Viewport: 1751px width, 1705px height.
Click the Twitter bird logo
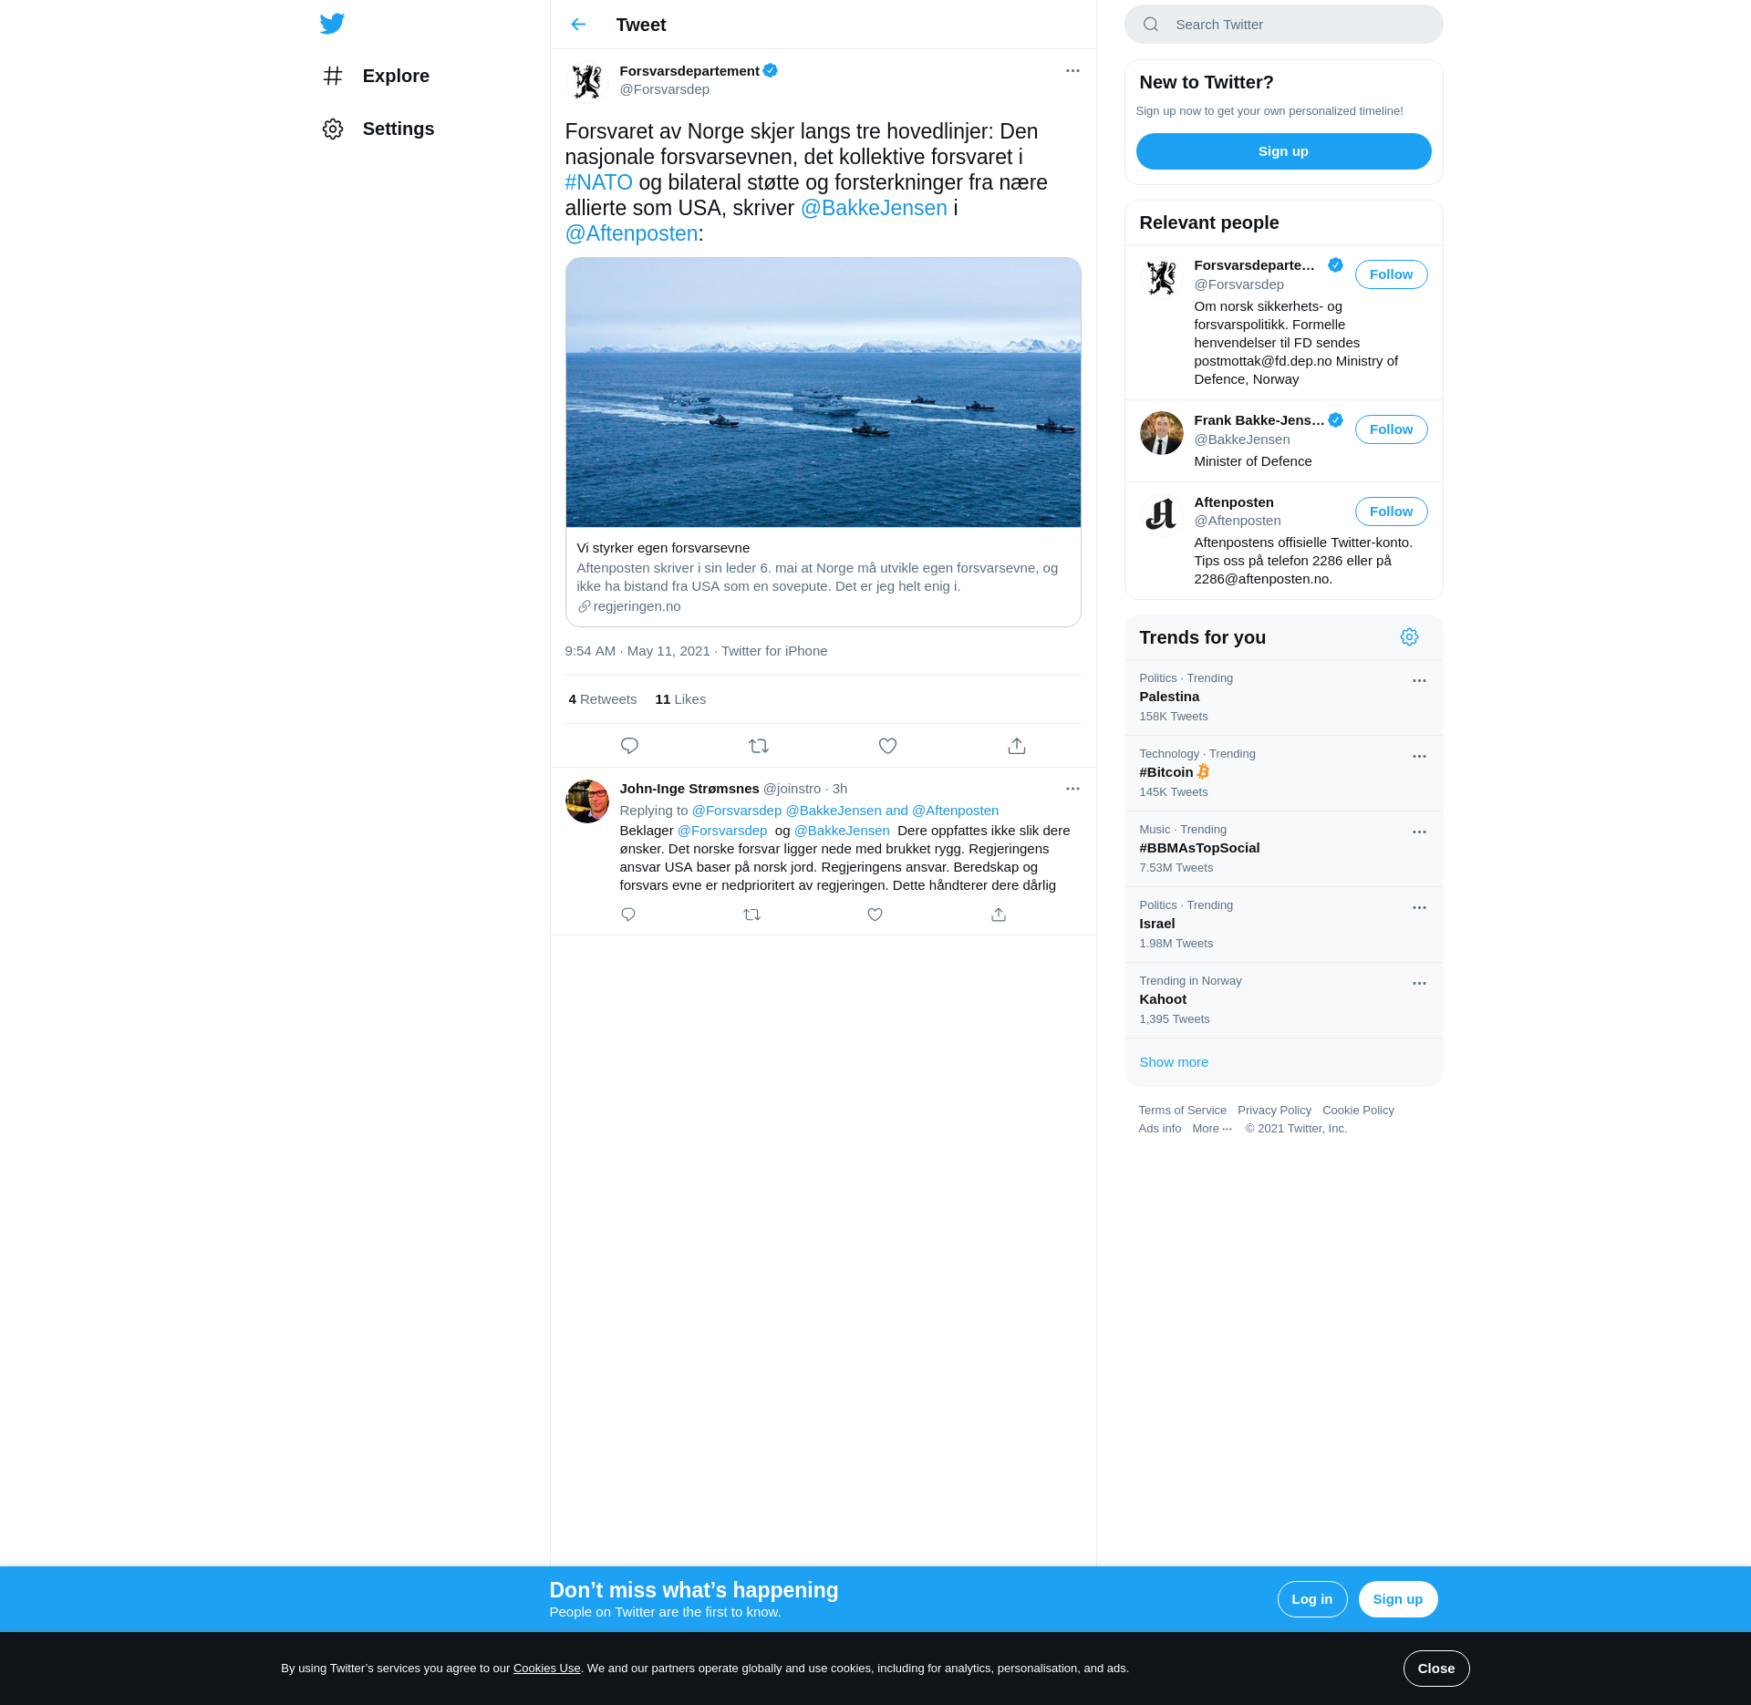pos(332,24)
